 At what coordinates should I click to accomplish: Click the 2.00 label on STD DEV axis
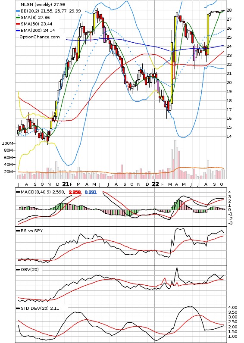(x=233, y=327)
